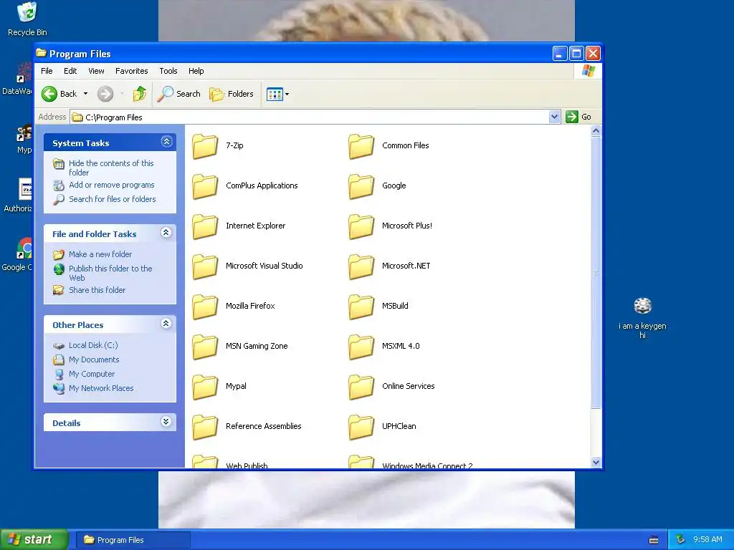Viewport: 734px width, 550px height.
Task: Click the Go button
Action: coord(578,117)
